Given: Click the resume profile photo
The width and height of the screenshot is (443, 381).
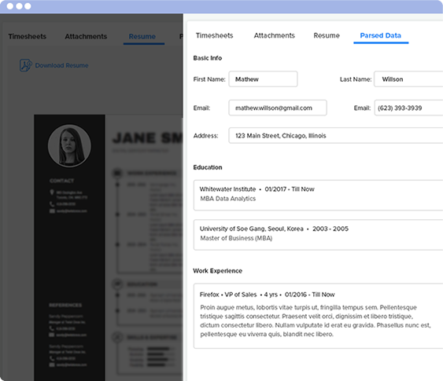Looking at the screenshot, I should click(69, 146).
